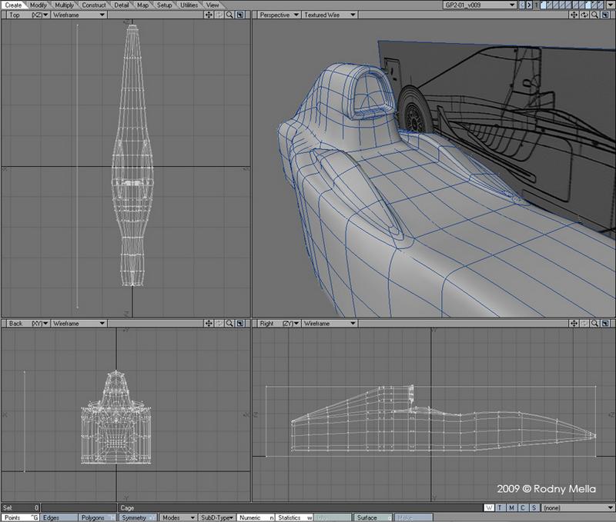Select the W vertex map type button
Image resolution: width=616 pixels, height=522 pixels.
(x=490, y=508)
